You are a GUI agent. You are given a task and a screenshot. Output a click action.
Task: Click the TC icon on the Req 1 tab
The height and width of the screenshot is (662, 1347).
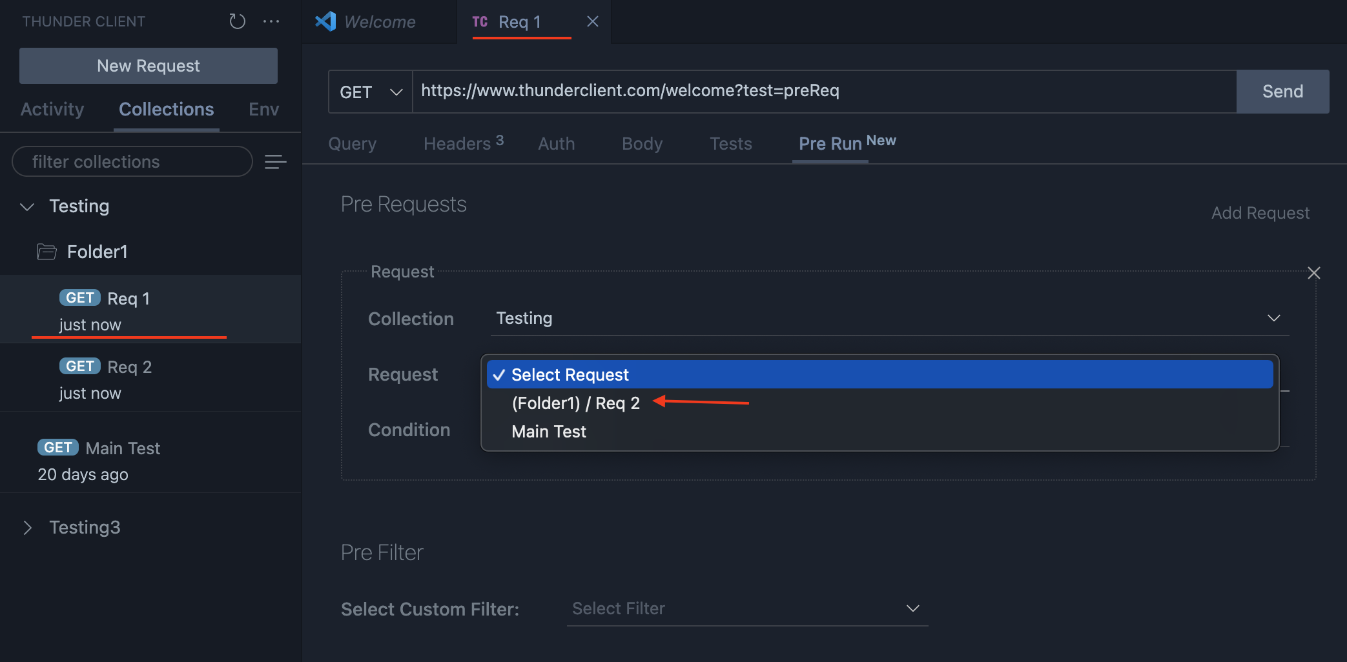480,21
